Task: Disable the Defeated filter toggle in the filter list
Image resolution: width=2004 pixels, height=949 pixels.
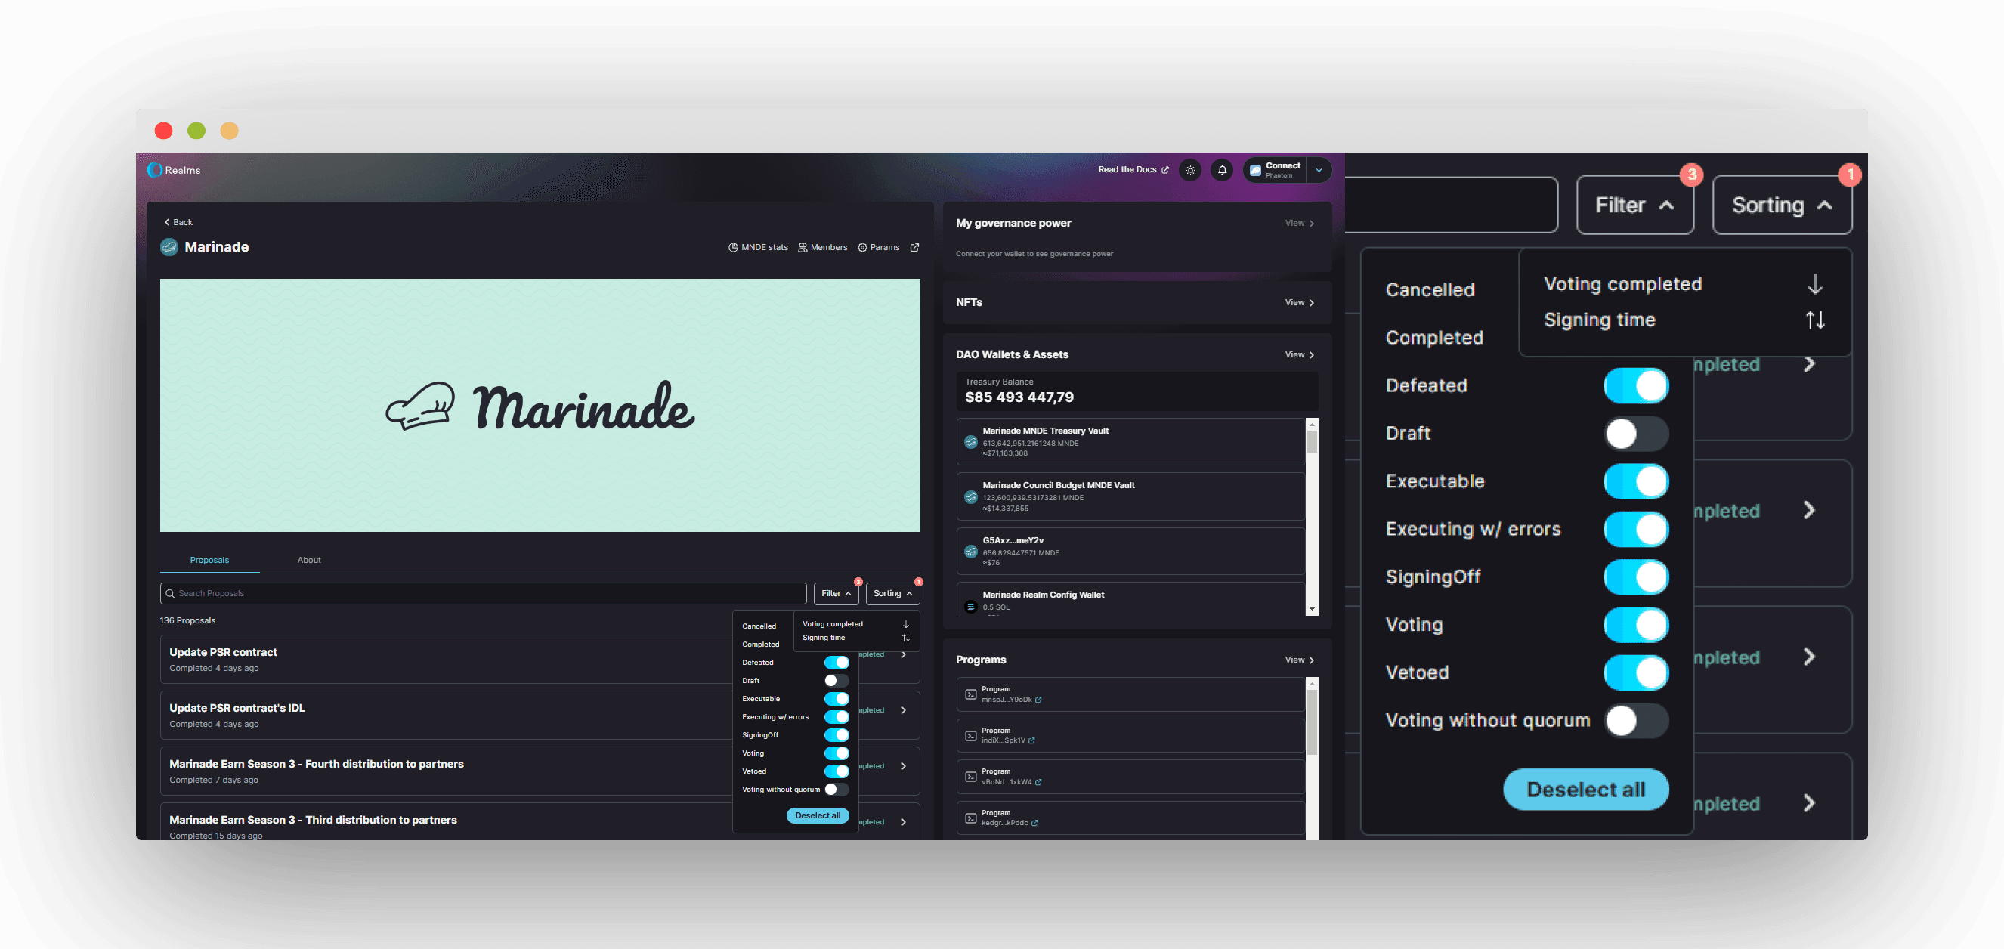Action: pyautogui.click(x=837, y=663)
